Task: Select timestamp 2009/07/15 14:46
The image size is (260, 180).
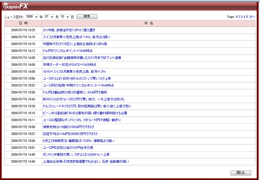Action: point(23,162)
